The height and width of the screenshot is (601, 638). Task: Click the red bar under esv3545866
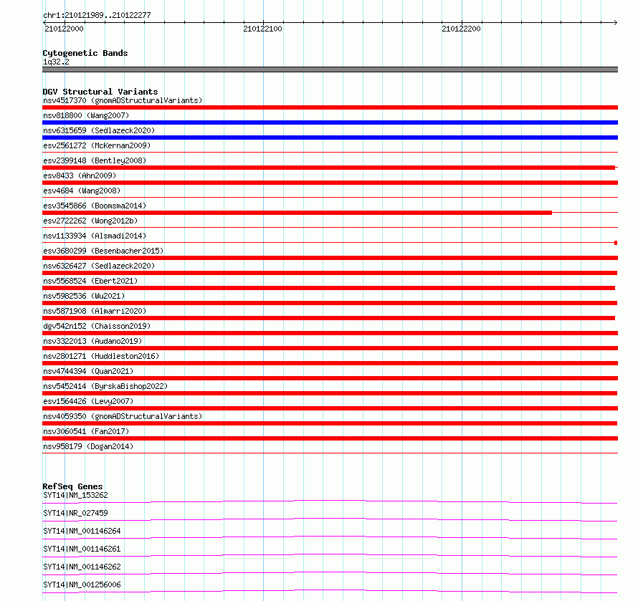point(297,213)
